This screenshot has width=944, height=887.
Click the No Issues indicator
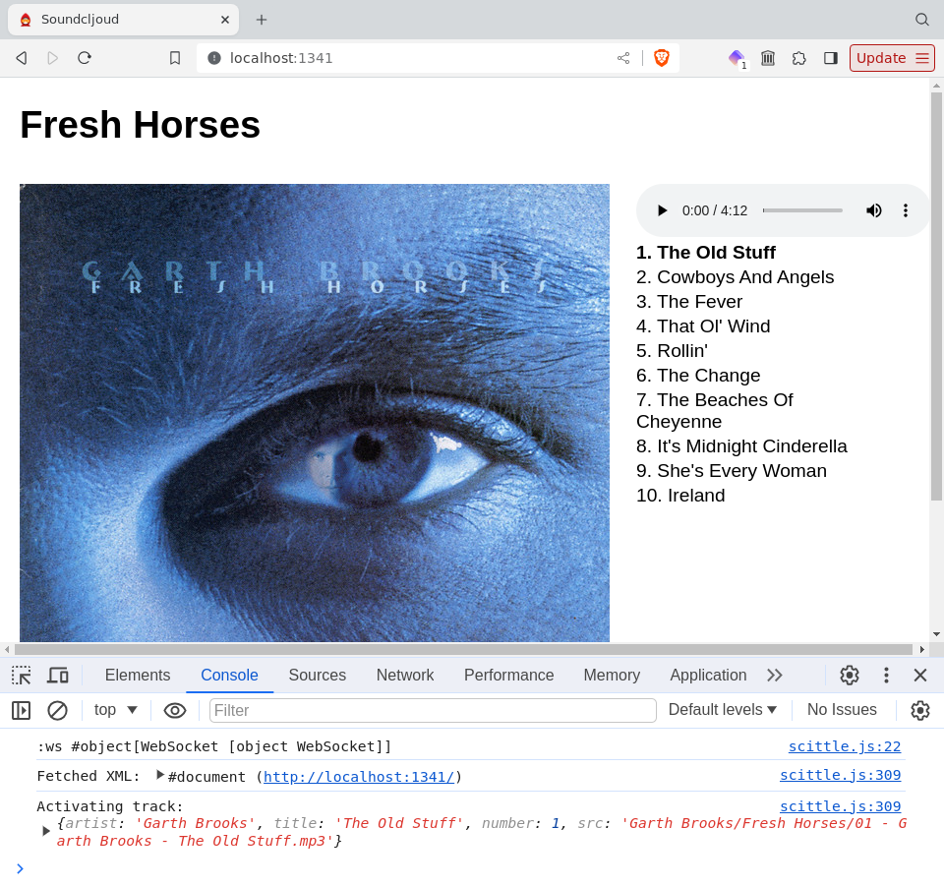842,710
